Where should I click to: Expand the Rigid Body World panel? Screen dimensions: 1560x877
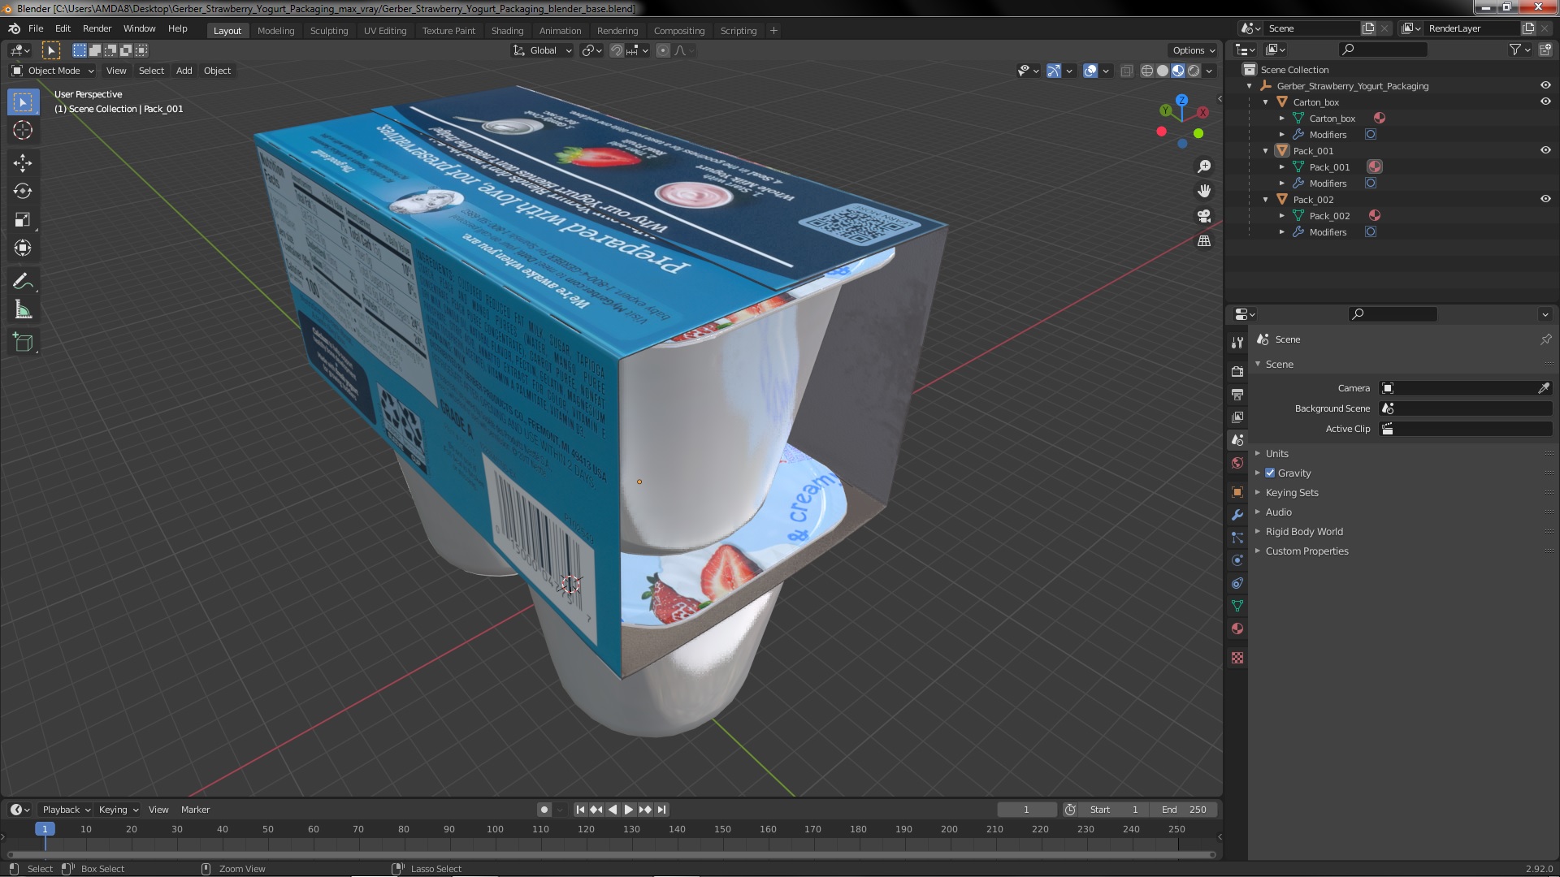click(x=1304, y=531)
